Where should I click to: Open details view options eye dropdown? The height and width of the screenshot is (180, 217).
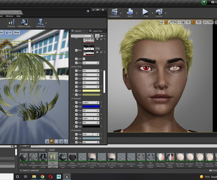pos(103,36)
